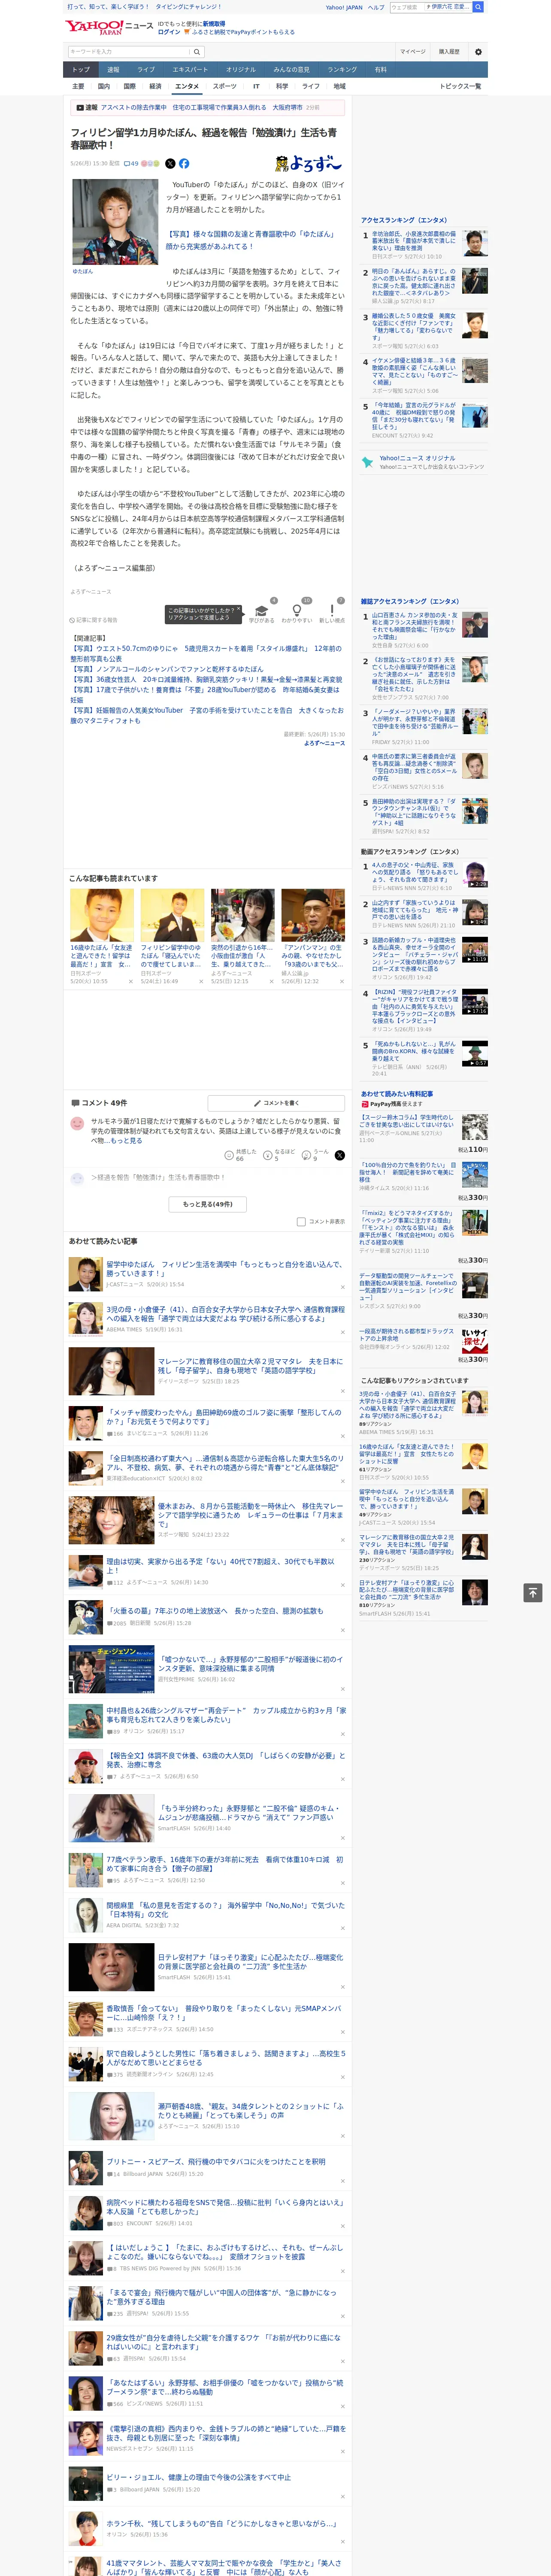551x2576 pixels.
Task: Open the みんなの意見 tab
Action: pyautogui.click(x=292, y=70)
